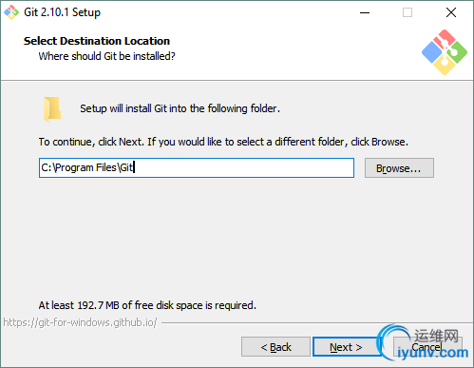Proceed with the Next > button
474x368 pixels.
click(x=346, y=347)
